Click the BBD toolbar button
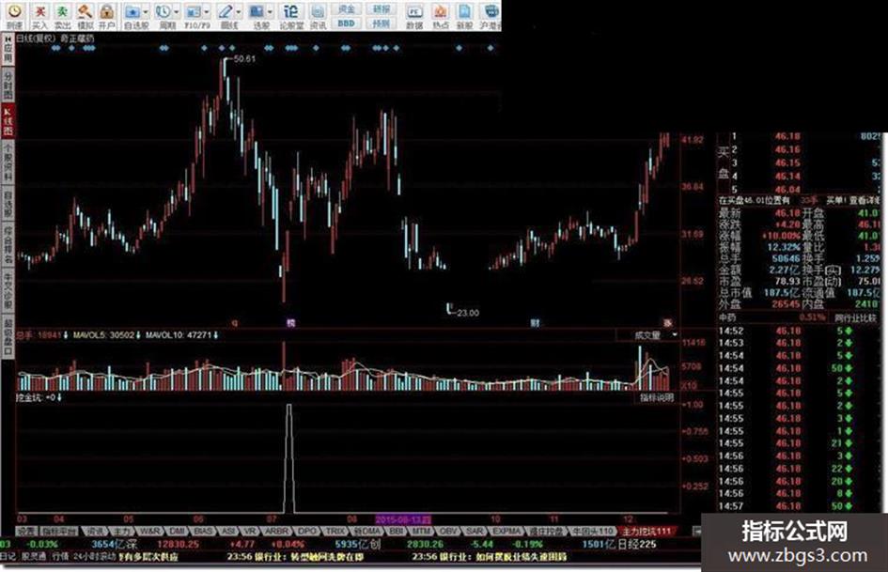Viewport: 888px width, 572px height. (347, 23)
